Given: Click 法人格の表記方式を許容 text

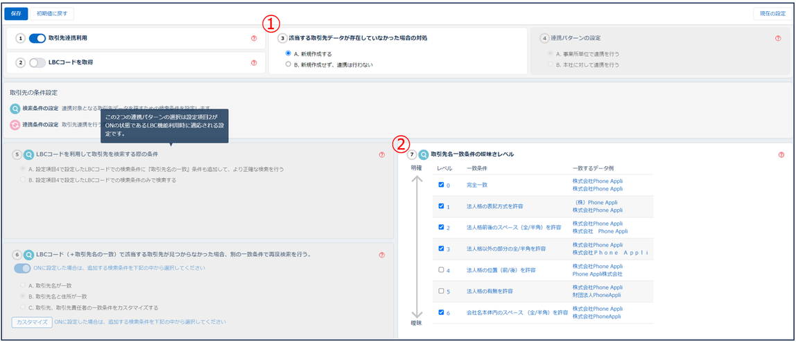Looking at the screenshot, I should pos(495,206).
